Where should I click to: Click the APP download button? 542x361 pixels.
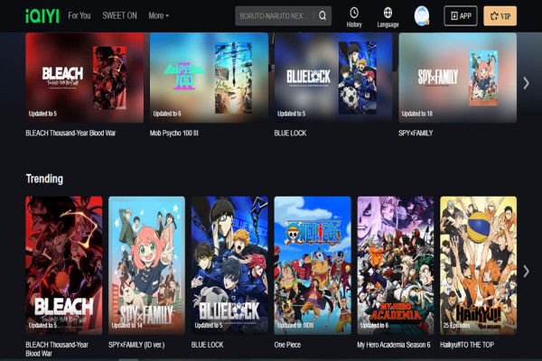tap(461, 16)
